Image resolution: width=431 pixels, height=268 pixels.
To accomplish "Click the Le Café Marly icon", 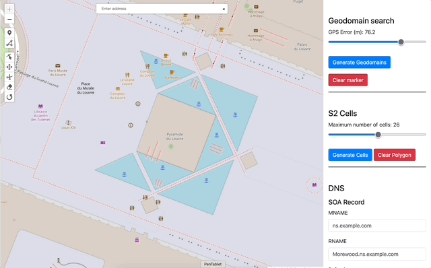I will pyautogui.click(x=186, y=15).
